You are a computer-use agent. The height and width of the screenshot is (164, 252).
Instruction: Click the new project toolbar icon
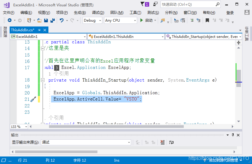point(29,20)
